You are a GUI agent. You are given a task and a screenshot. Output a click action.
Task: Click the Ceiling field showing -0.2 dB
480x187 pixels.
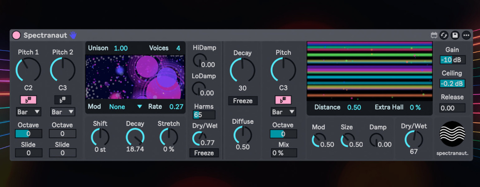coord(453,83)
